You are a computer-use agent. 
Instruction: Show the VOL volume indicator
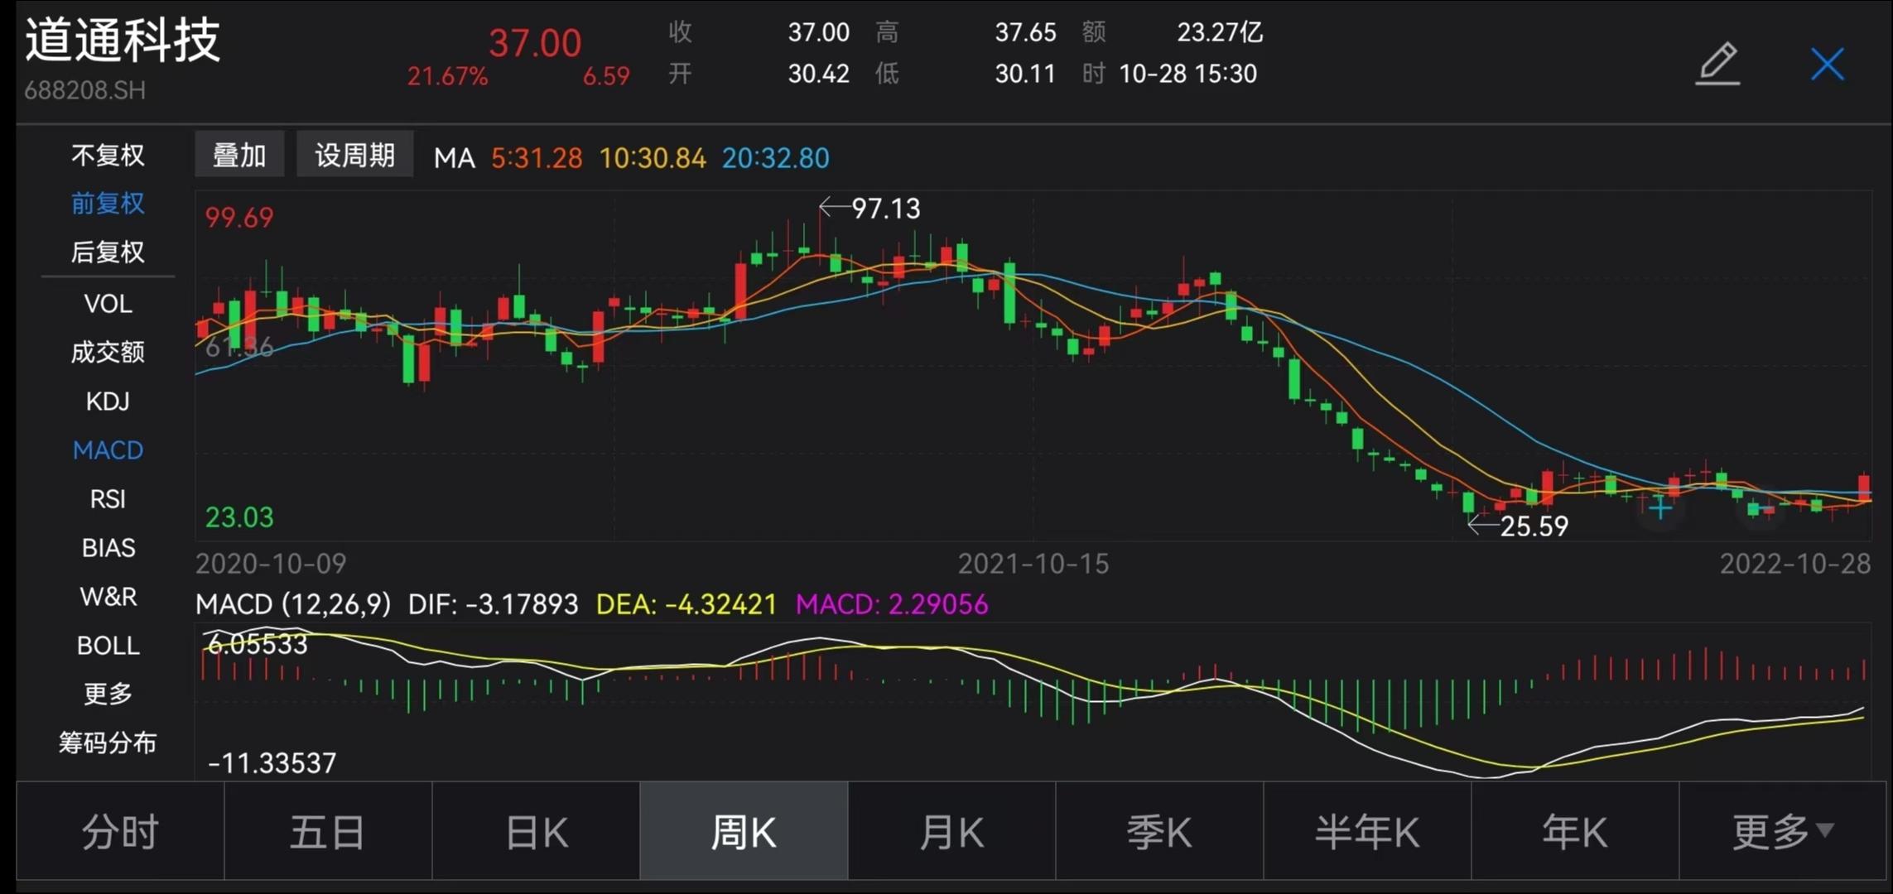coord(107,303)
